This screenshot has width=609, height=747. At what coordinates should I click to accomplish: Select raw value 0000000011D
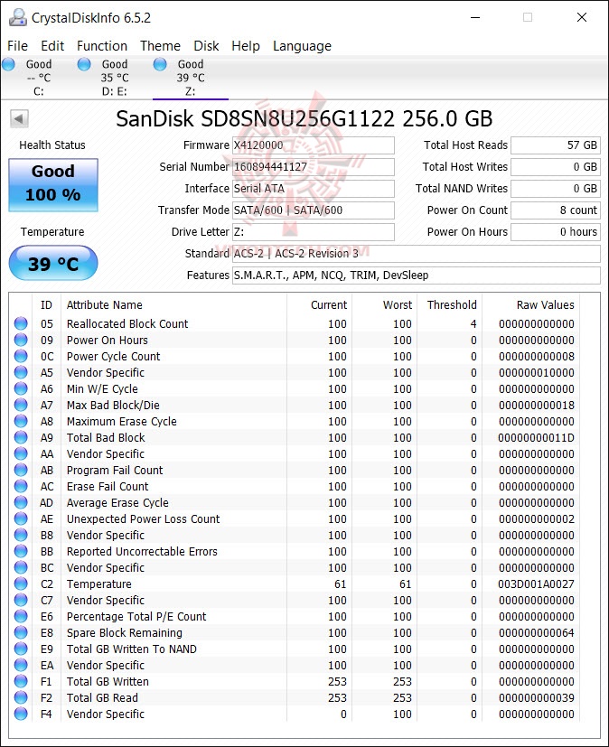[536, 437]
